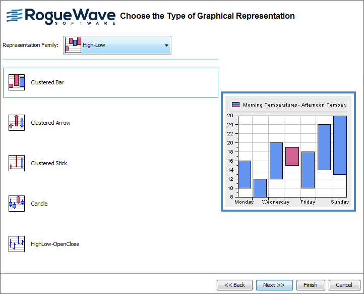Proceed with the Next >> button

click(274, 285)
